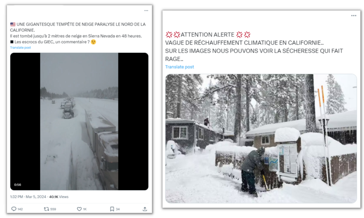This screenshot has width=364, height=218.
Task: Click the 0:56 video duration label
Action: (17, 185)
